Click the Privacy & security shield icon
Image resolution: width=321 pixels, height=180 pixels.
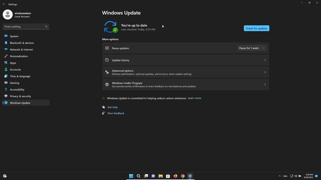6,96
